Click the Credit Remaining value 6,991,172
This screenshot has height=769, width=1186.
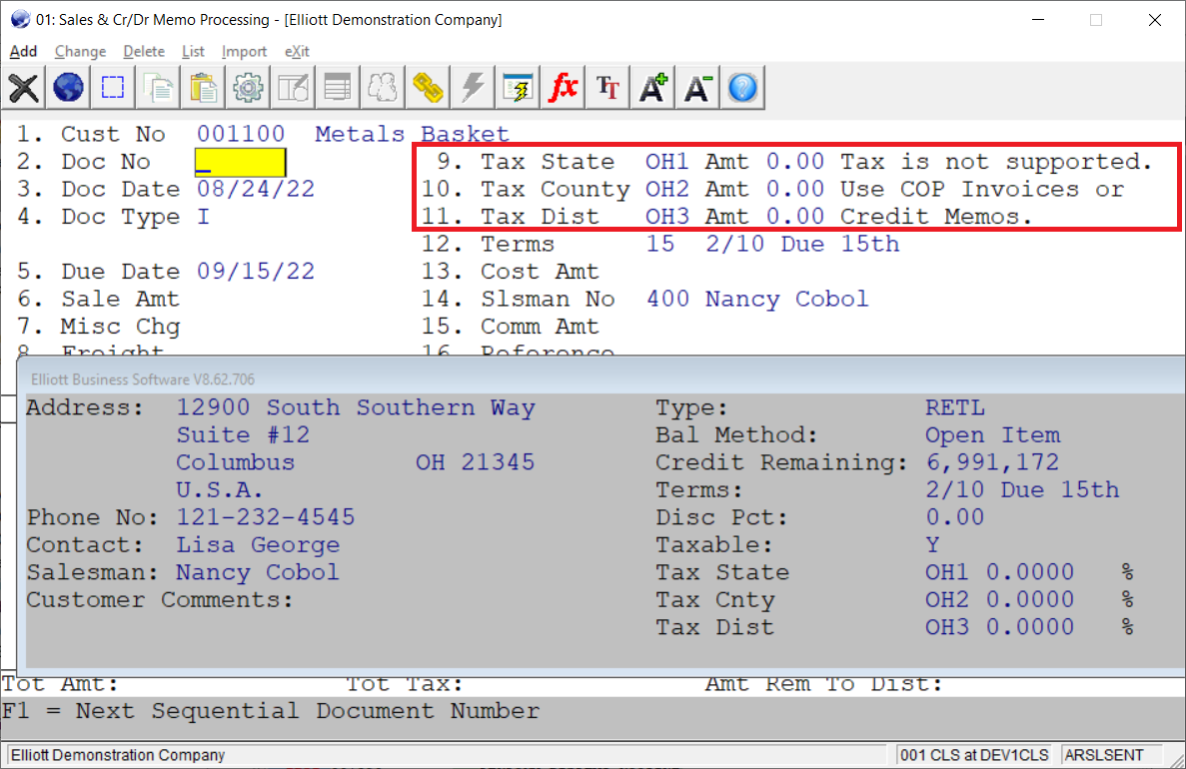tap(992, 462)
